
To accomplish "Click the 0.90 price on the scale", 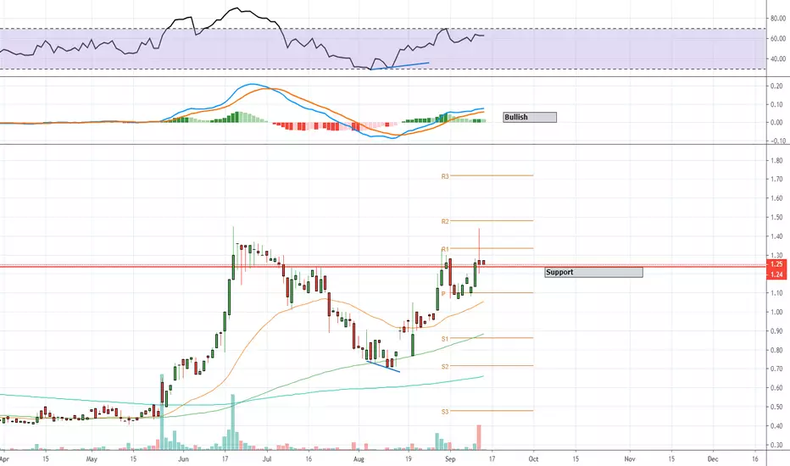I will (776, 331).
